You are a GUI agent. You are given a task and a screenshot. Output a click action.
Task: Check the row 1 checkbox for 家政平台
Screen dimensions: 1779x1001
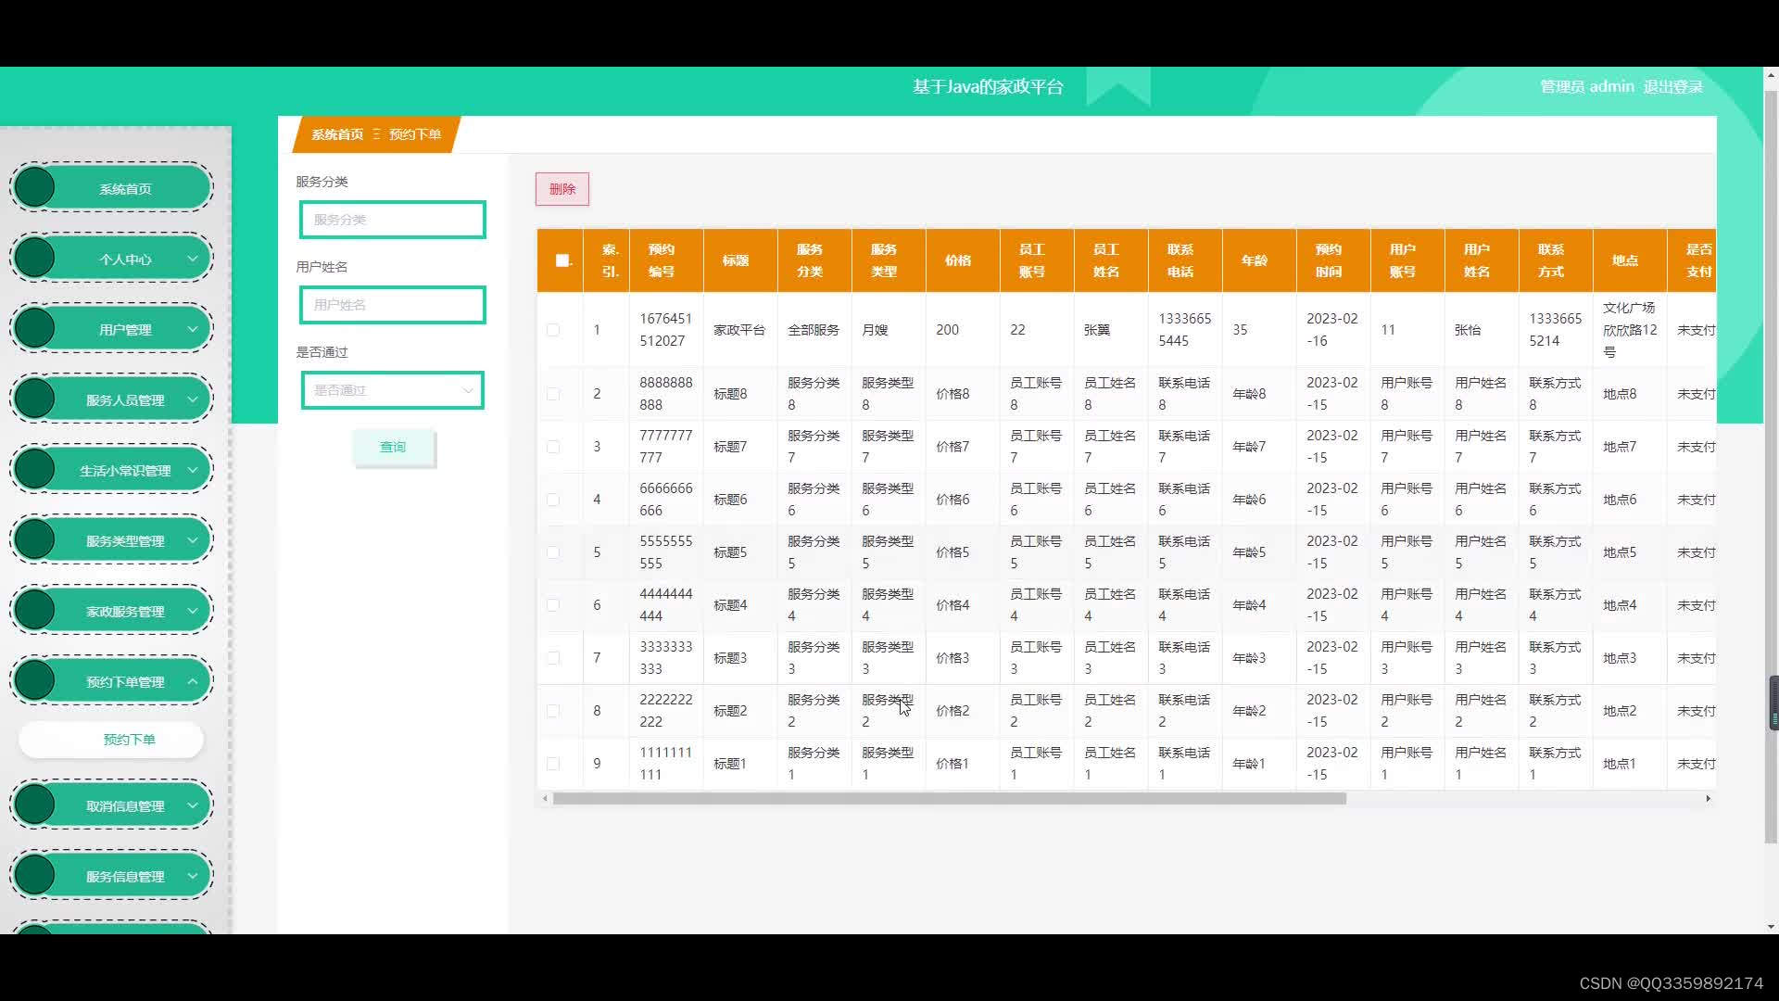click(x=553, y=330)
